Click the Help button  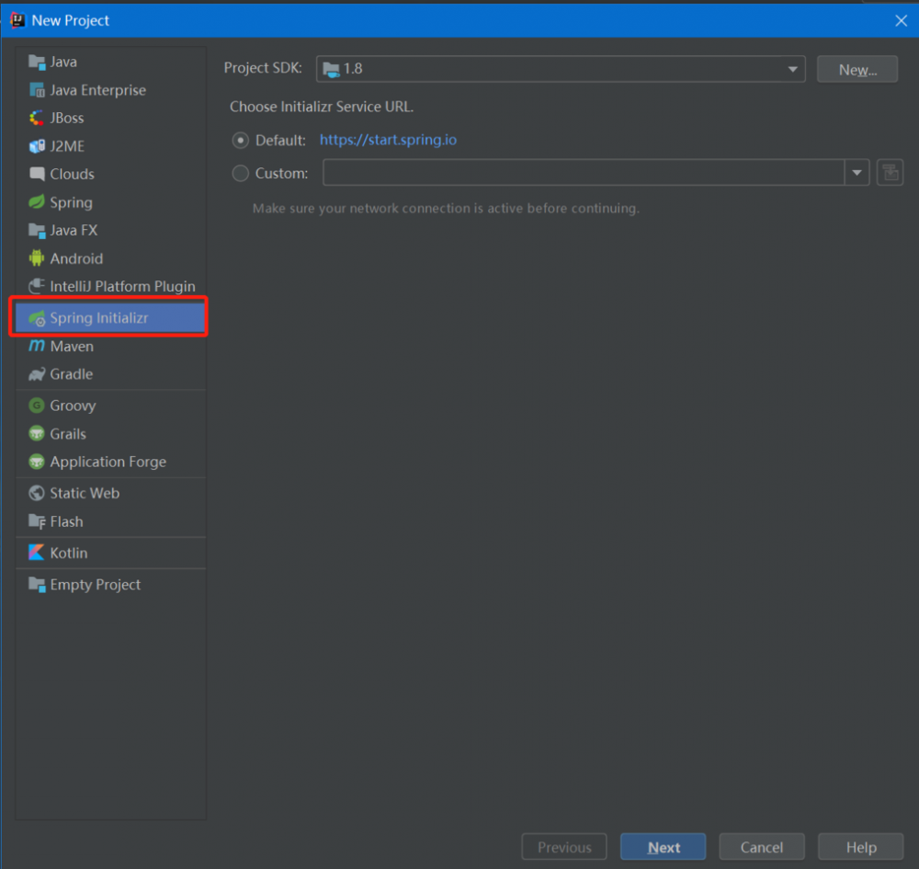pyautogui.click(x=860, y=847)
